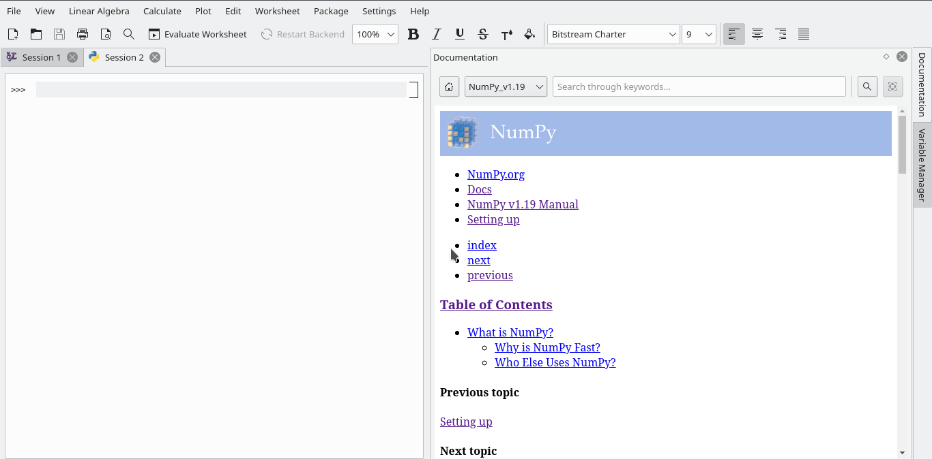Click the NumPy logo in banner
The height and width of the screenshot is (459, 932).
click(x=463, y=133)
